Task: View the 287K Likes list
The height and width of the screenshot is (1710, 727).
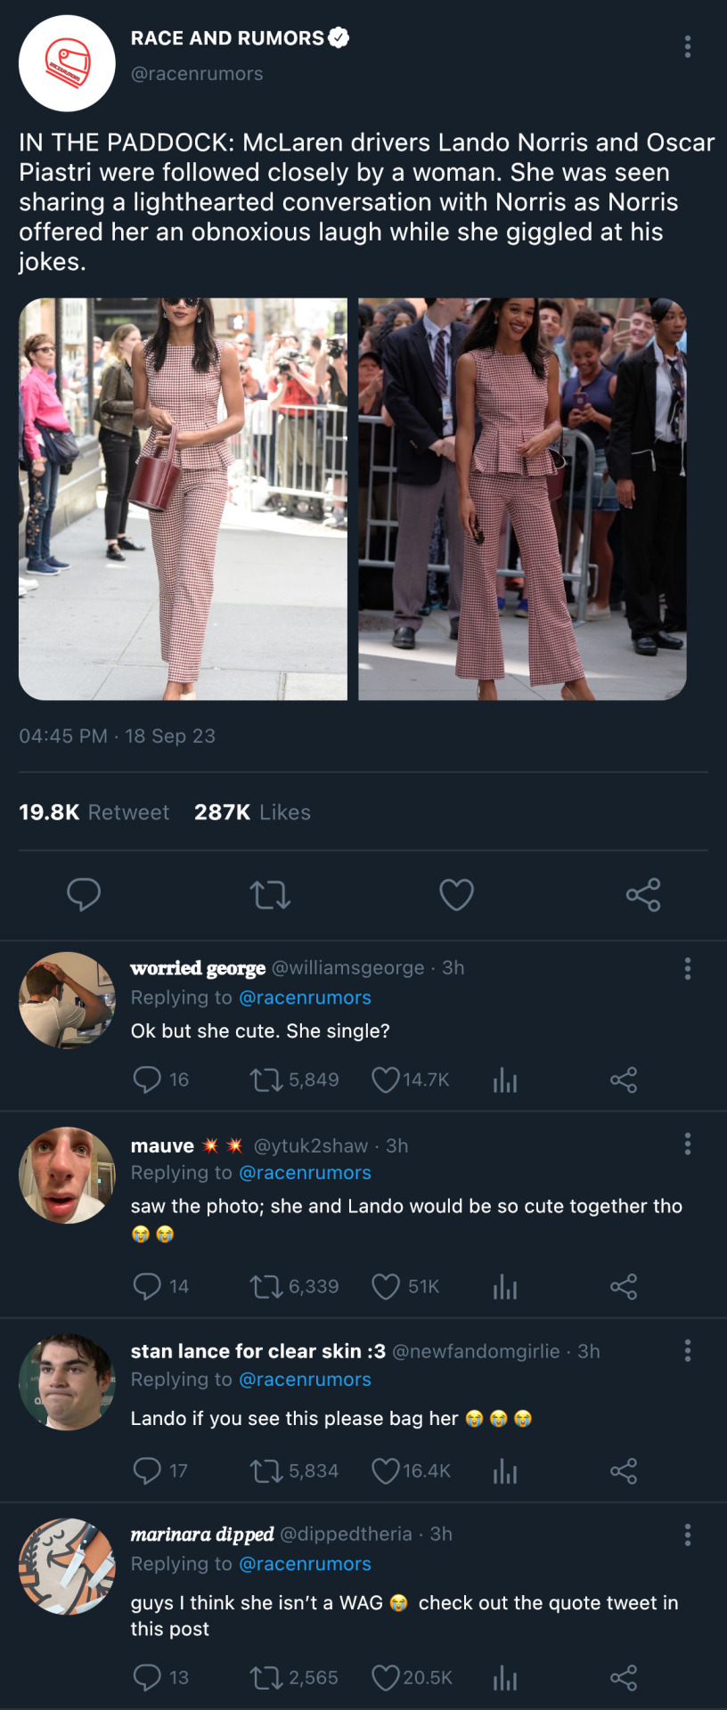Action: [x=252, y=812]
